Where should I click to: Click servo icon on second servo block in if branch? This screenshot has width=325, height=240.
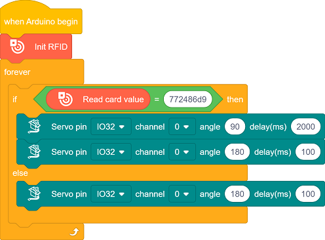pyautogui.click(x=34, y=151)
